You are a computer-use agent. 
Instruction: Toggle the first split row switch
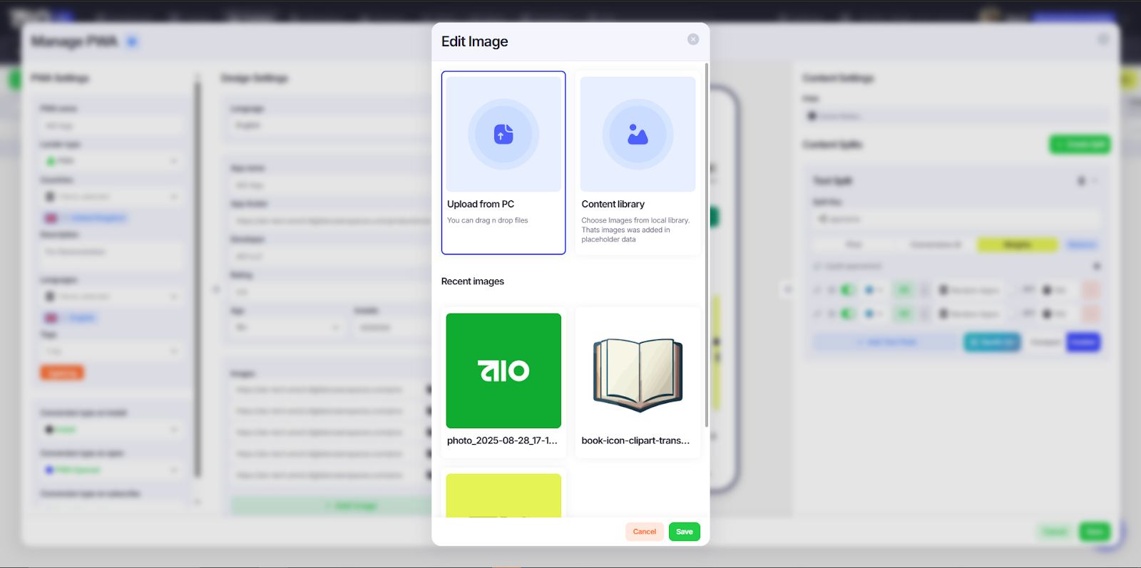pos(847,290)
